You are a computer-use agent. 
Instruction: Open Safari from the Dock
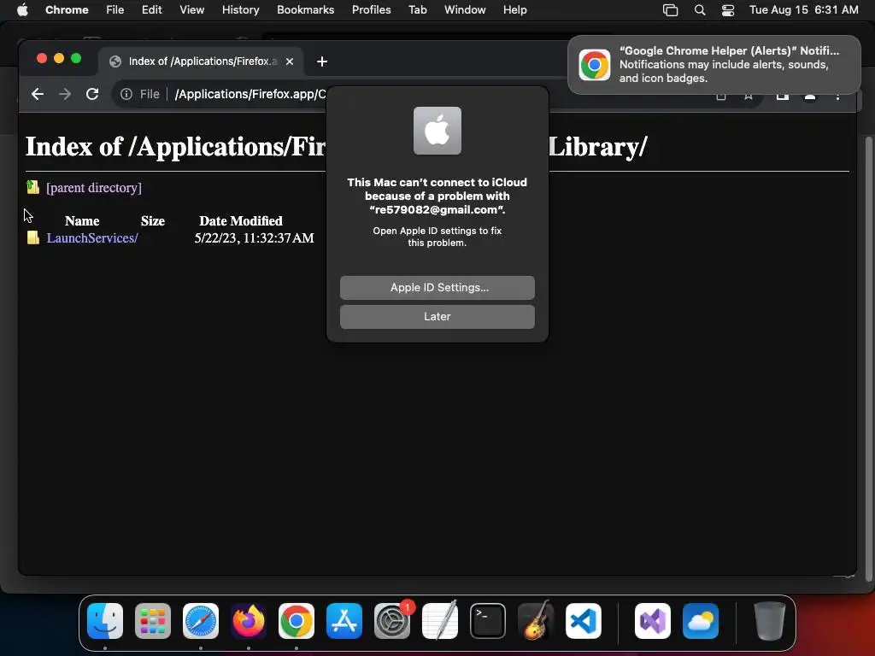(201, 621)
